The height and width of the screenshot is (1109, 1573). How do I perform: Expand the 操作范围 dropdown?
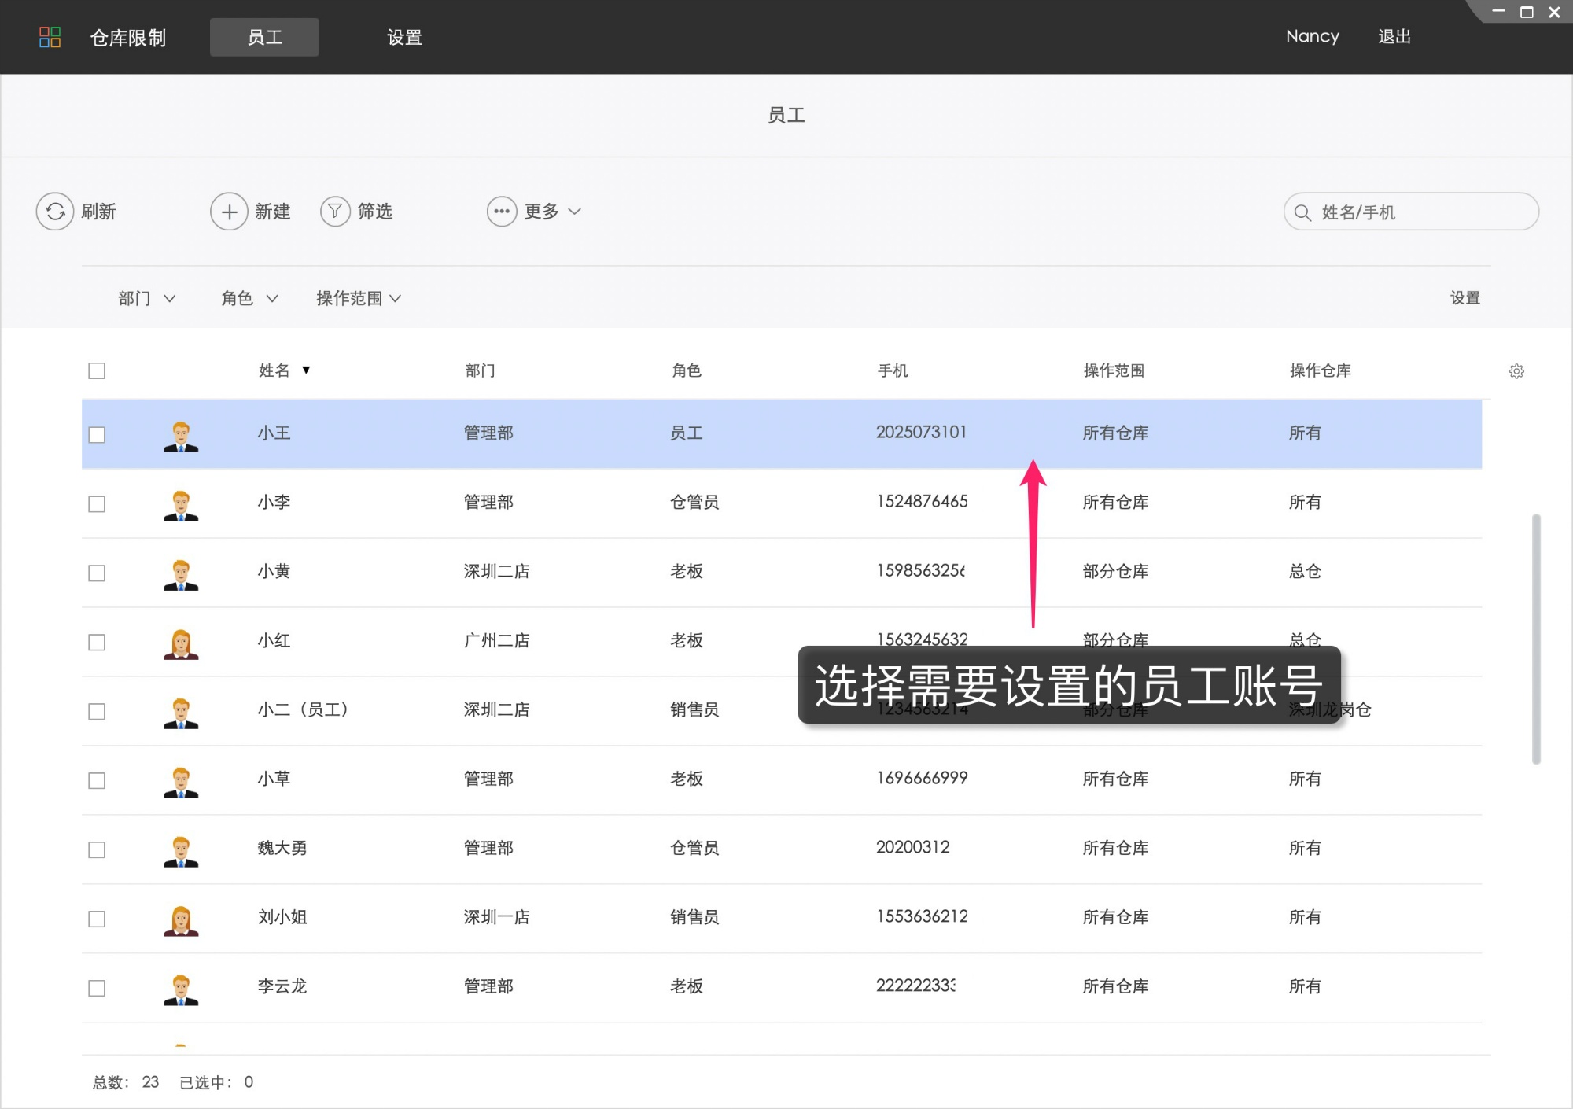point(358,298)
